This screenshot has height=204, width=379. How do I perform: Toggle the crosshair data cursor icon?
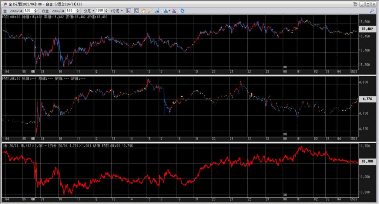click(128, 11)
